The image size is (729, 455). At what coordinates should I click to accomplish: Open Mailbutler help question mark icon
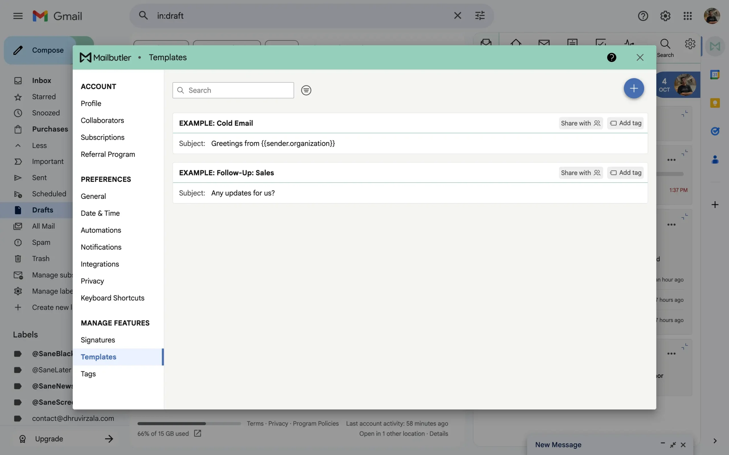(611, 57)
